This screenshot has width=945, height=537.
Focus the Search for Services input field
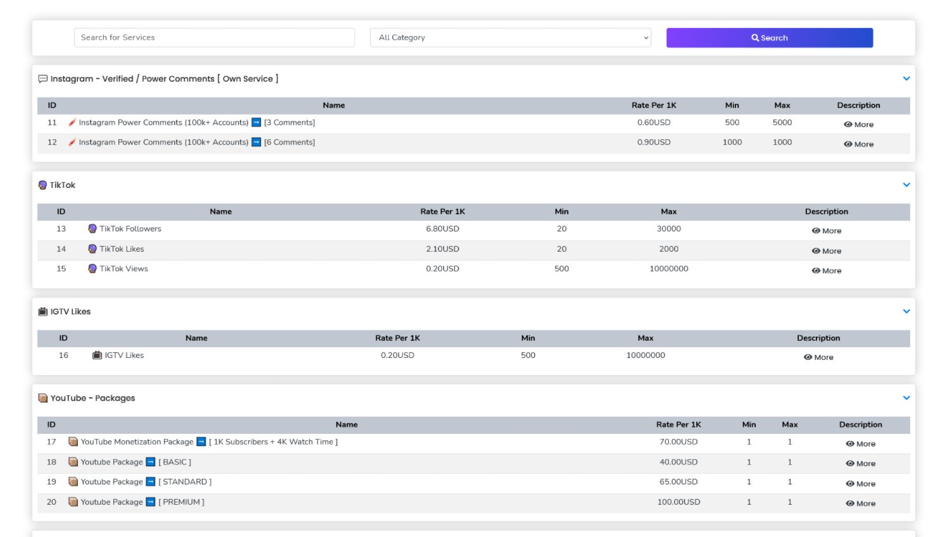click(x=215, y=38)
